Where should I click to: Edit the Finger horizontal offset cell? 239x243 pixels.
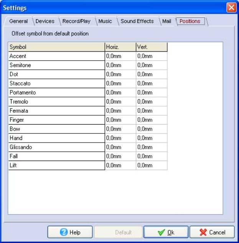[x=120, y=120]
